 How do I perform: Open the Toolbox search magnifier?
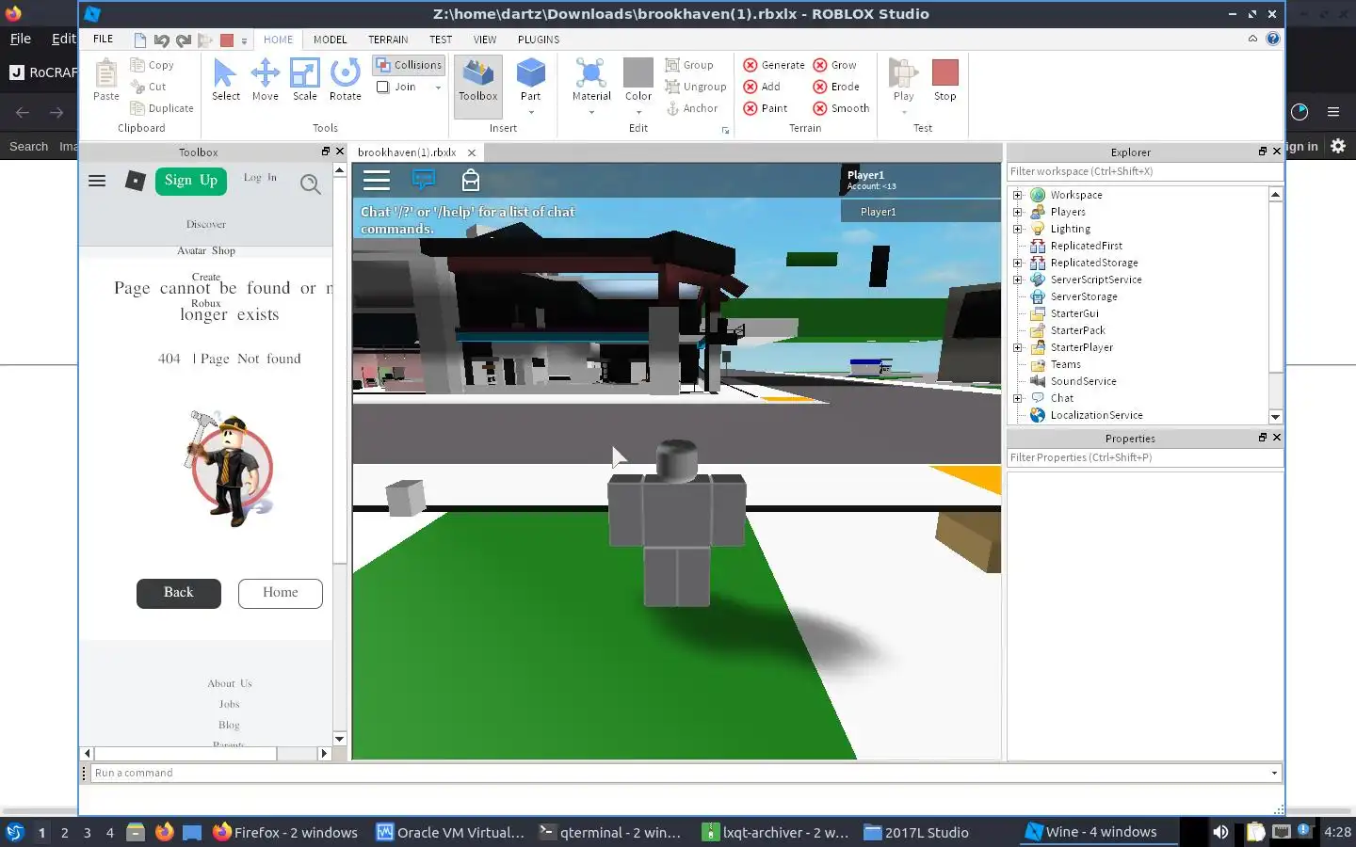pyautogui.click(x=310, y=184)
